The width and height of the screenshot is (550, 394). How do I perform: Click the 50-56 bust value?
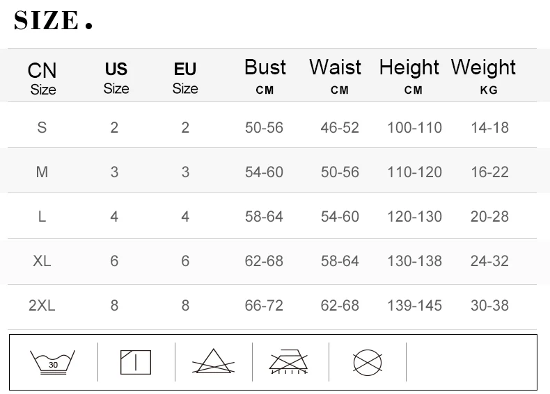[x=264, y=127]
